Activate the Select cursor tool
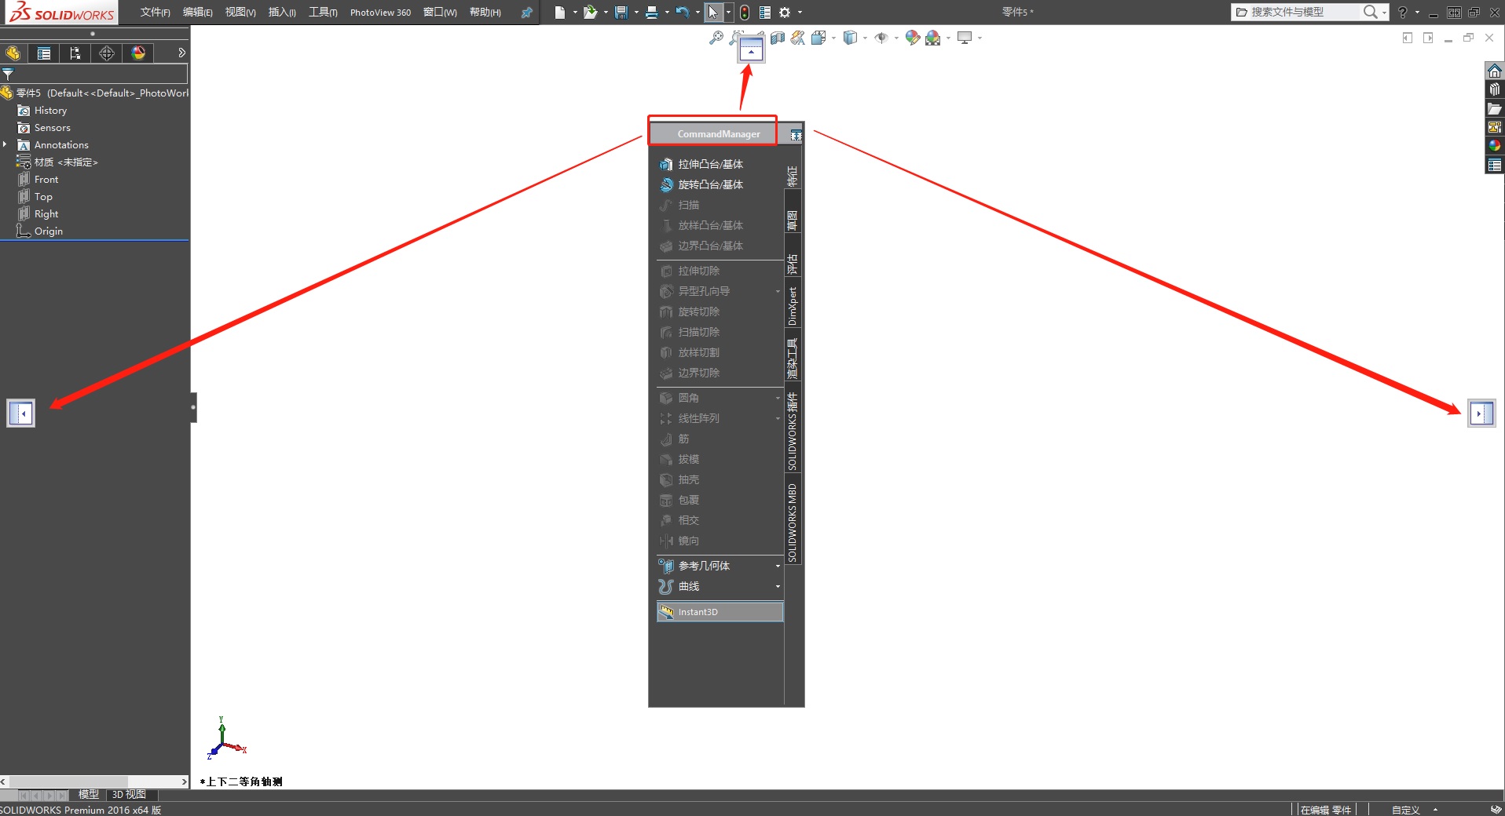 [713, 13]
